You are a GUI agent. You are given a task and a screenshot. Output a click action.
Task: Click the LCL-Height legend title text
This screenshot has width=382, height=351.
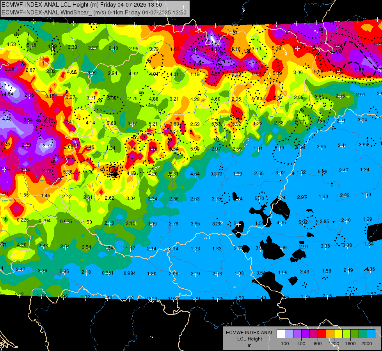[249, 339]
